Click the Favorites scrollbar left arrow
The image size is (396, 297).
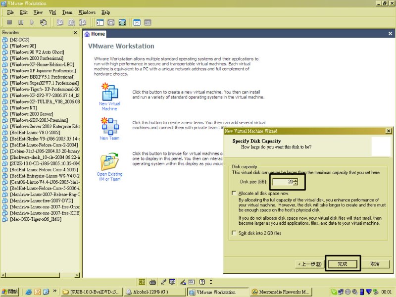pos(3,275)
